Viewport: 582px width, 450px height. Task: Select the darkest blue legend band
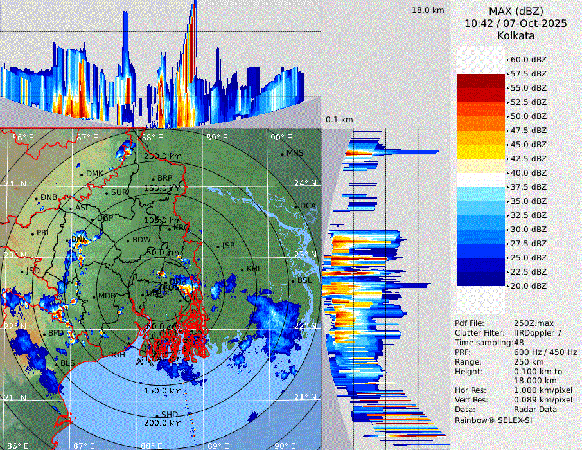481,279
